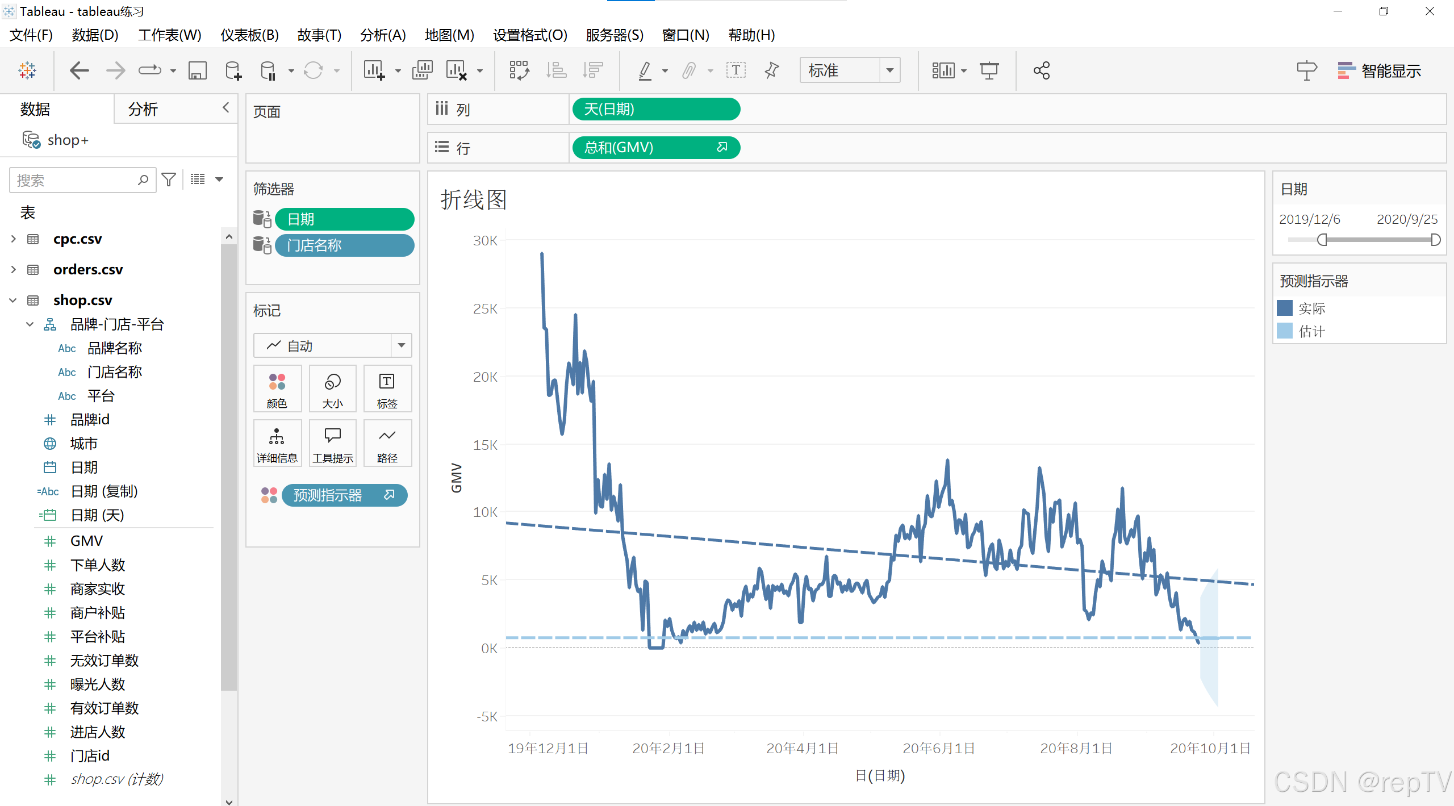Click the 大小 marks card button
The height and width of the screenshot is (806, 1454).
332,389
